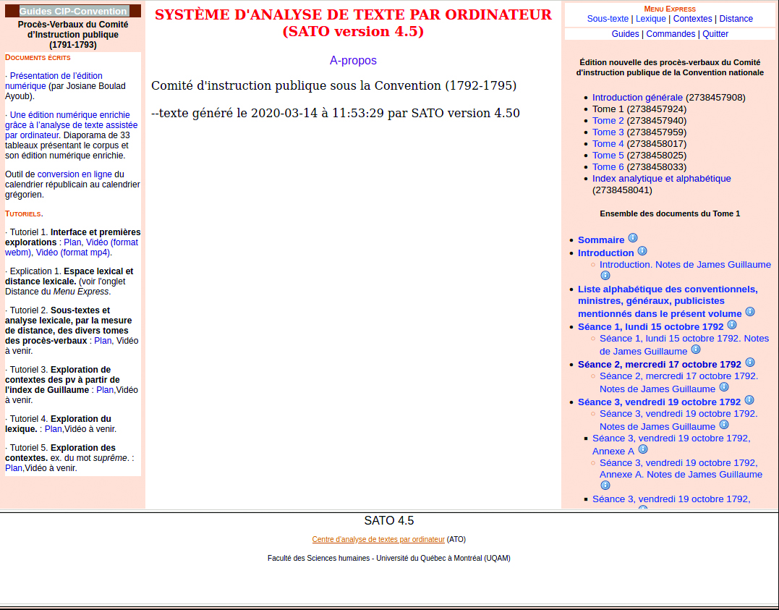The image size is (779, 610).
Task: Open info icon for Séance 1 heading
Action: tap(732, 325)
